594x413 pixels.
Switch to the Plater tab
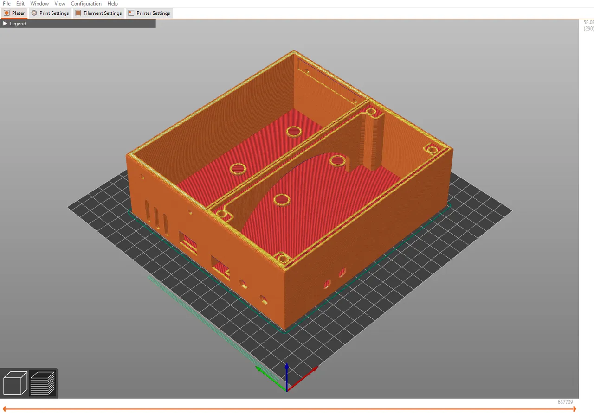[14, 13]
